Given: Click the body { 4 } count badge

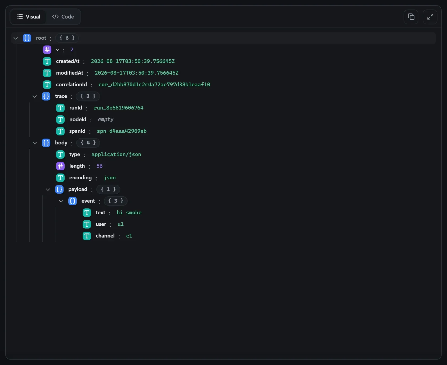Looking at the screenshot, I should point(88,143).
